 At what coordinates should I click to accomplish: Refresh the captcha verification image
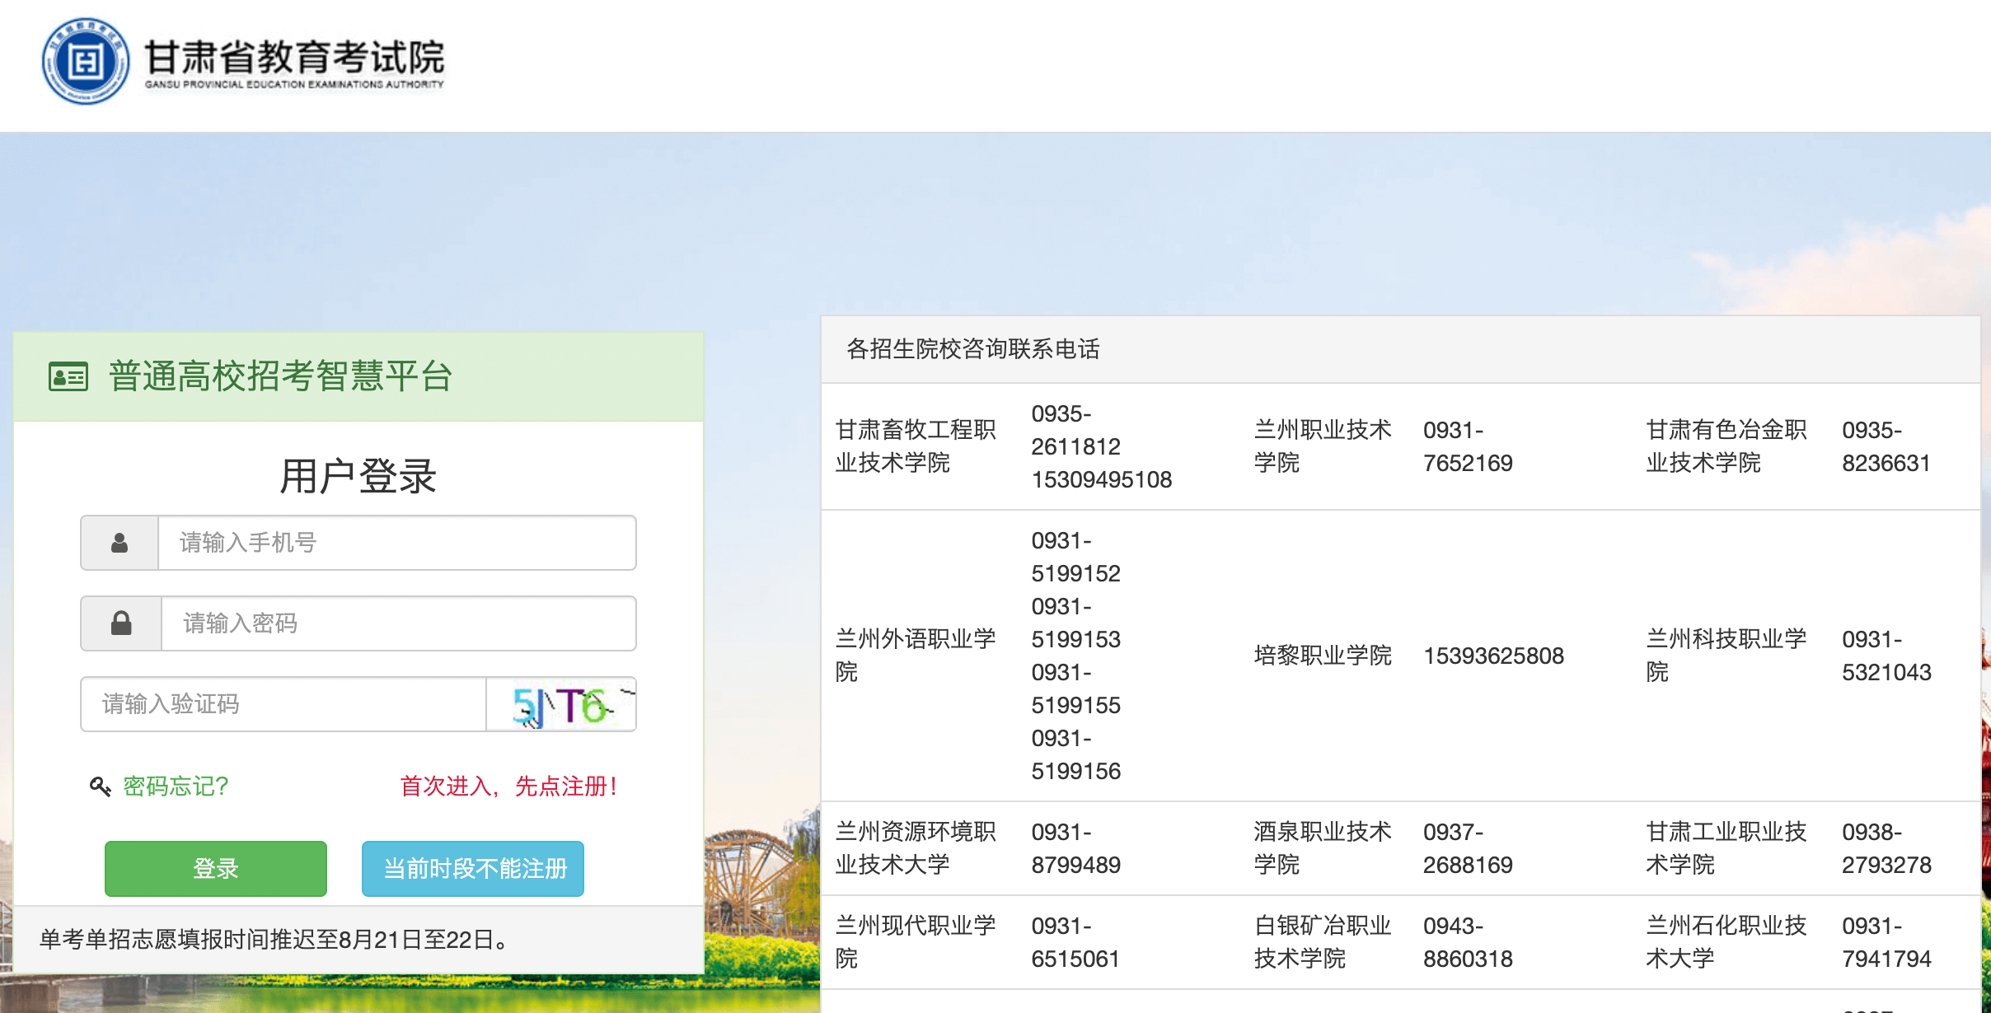pos(561,705)
